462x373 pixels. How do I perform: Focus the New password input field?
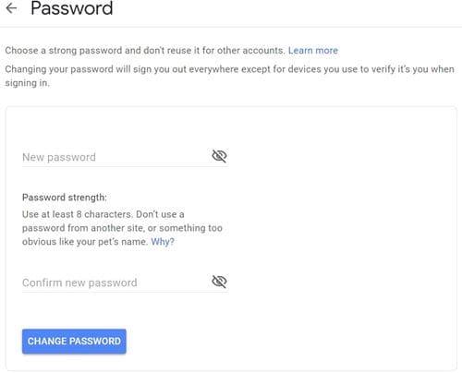pos(115,157)
